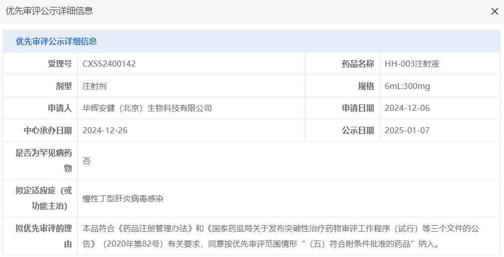The width and height of the screenshot is (504, 257).
Task: Select the indication 慢性丁型肝炎病毒感染
Action: [x=123, y=198]
